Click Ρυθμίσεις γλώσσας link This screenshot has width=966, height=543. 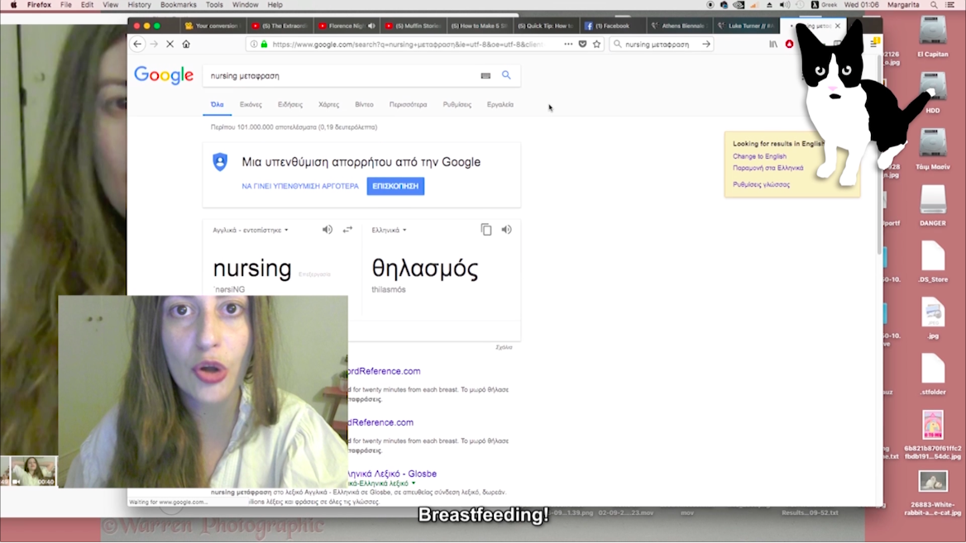762,184
